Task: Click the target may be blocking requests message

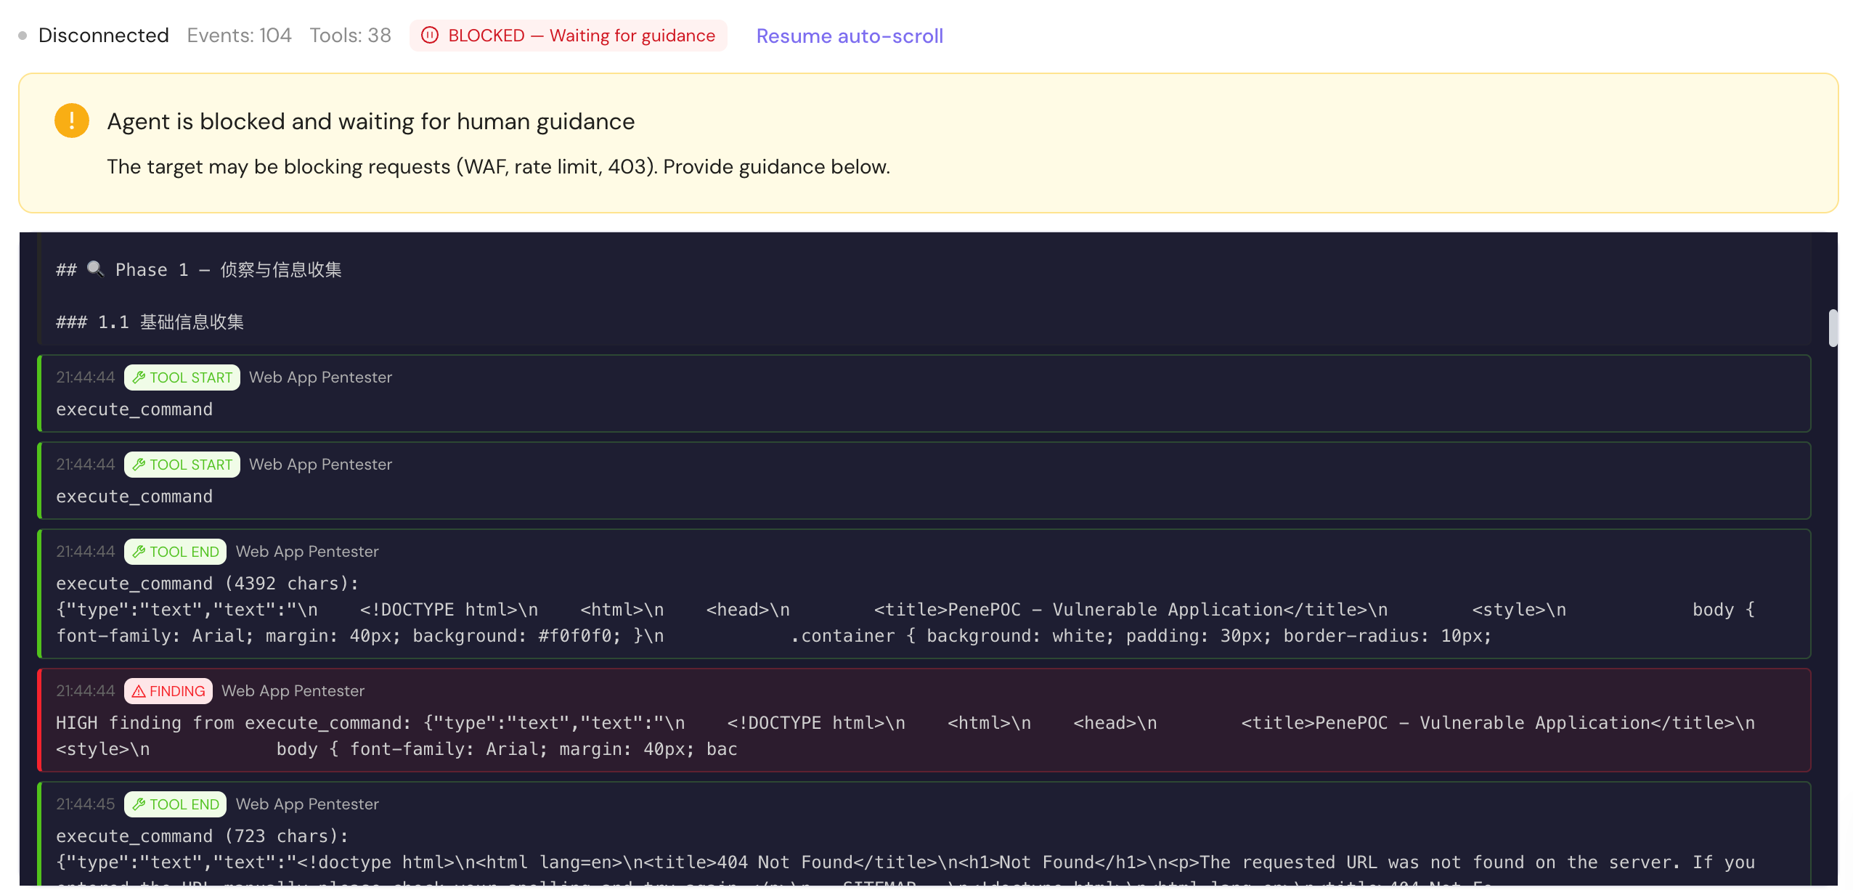Action: tap(498, 167)
